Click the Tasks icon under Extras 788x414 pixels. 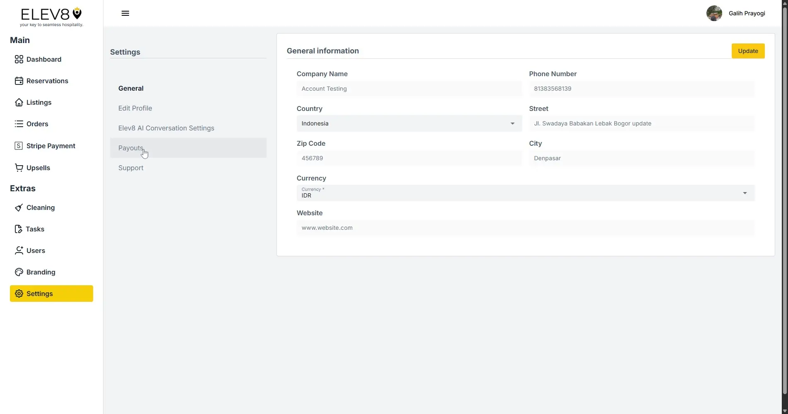click(x=19, y=229)
